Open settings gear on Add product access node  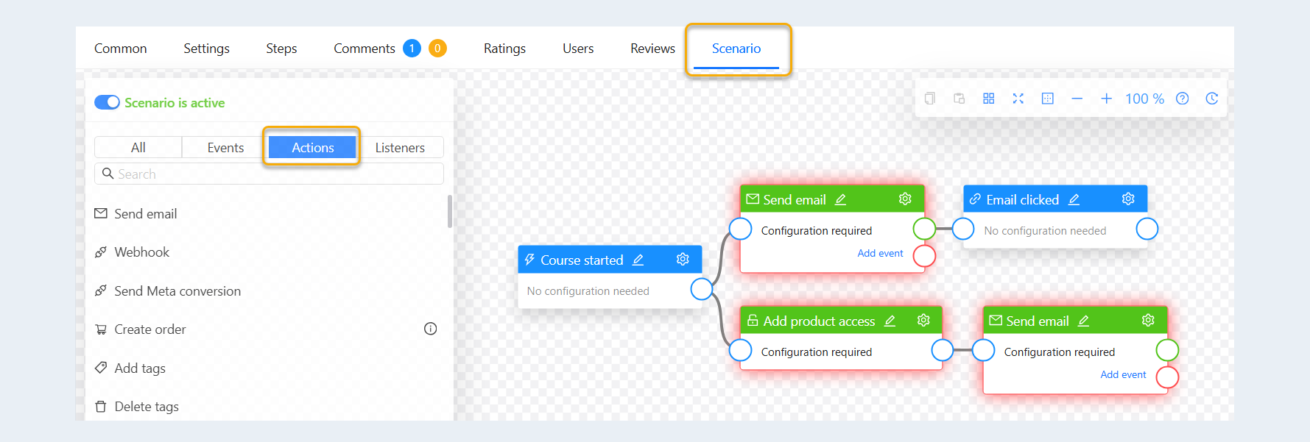point(923,321)
